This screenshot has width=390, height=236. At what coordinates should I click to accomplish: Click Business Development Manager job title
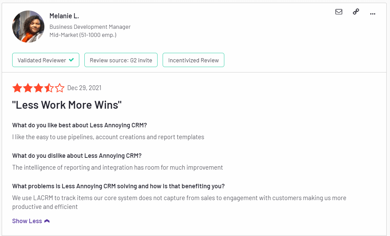pyautogui.click(x=90, y=27)
